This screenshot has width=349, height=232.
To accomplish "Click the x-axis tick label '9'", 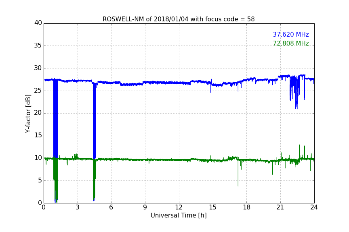I will tap(145, 207).
